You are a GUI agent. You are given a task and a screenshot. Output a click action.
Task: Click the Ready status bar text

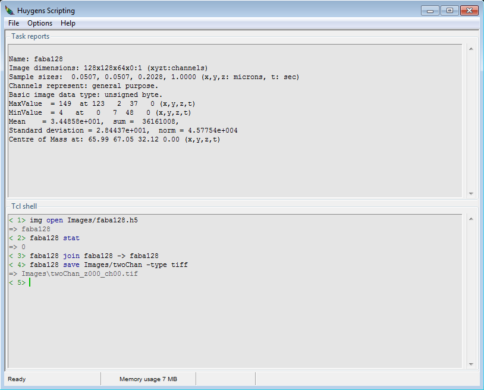click(x=17, y=379)
